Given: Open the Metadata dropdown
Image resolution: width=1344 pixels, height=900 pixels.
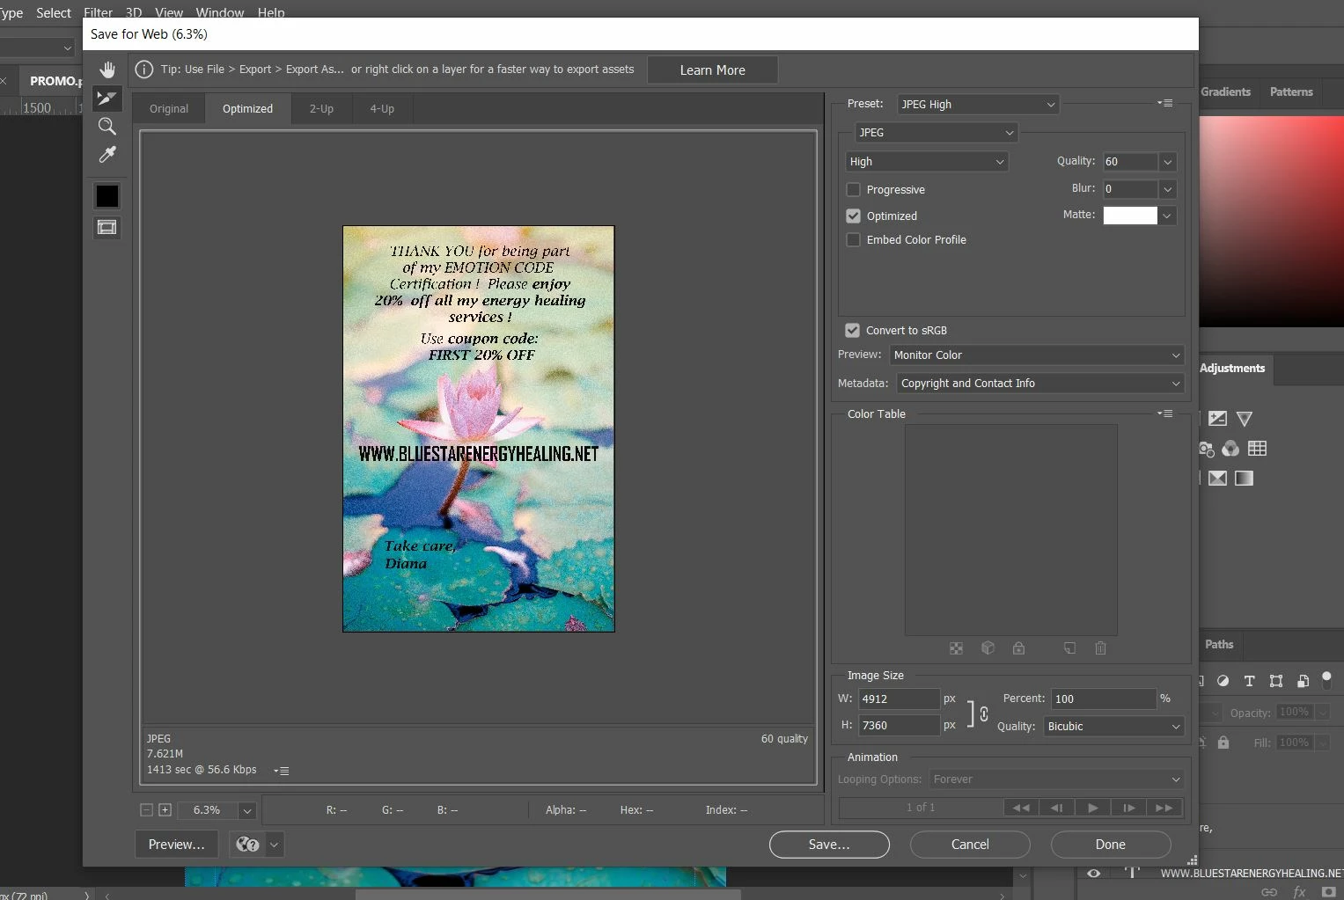Looking at the screenshot, I should pyautogui.click(x=1039, y=384).
